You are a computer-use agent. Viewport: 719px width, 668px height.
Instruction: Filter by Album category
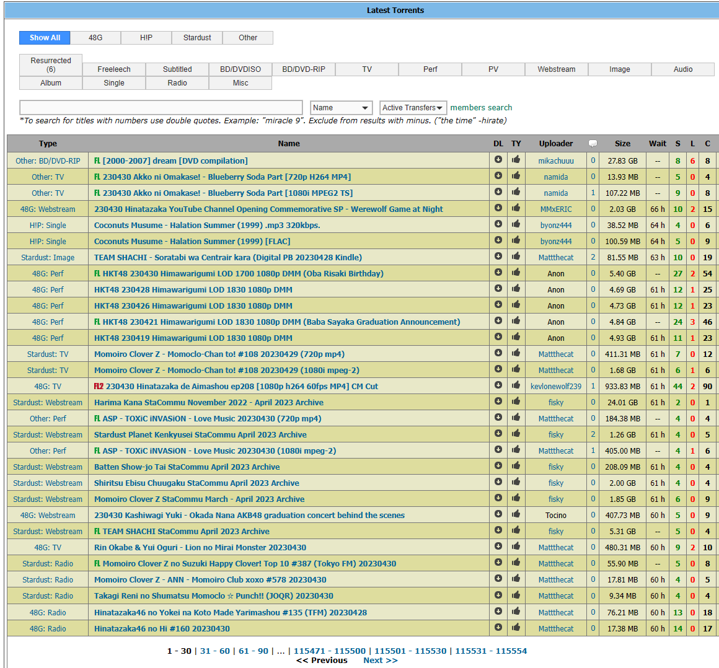click(51, 83)
